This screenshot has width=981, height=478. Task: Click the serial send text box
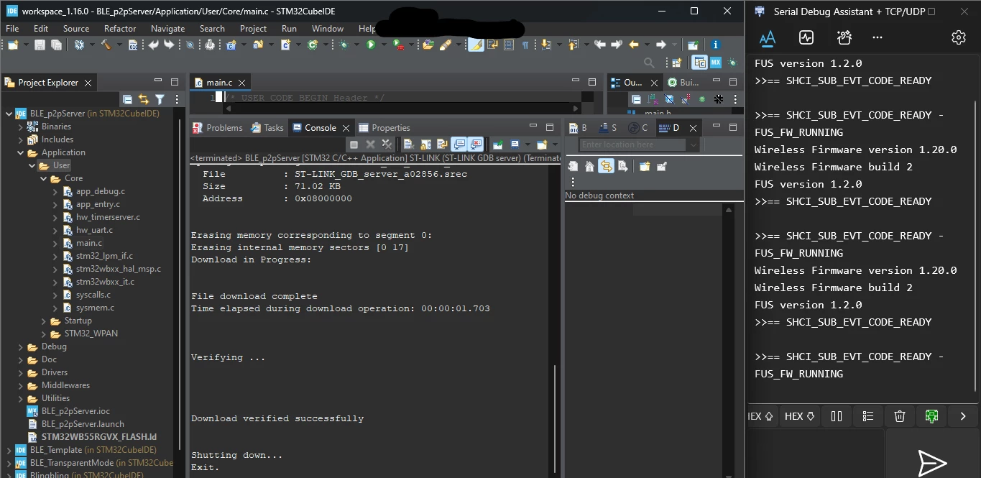click(815, 454)
